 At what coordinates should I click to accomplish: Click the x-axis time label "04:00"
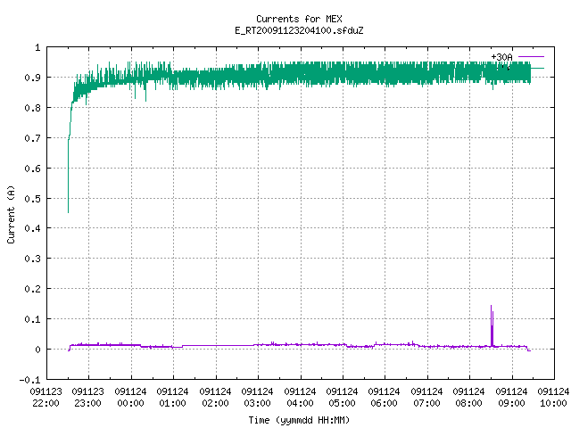300,403
